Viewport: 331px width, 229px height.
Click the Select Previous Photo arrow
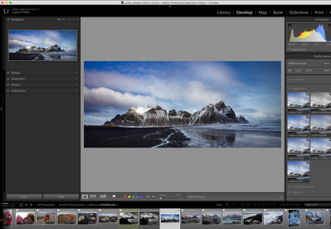tap(148, 197)
